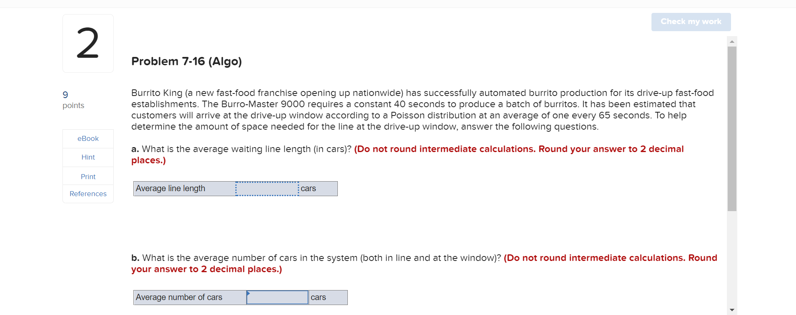The width and height of the screenshot is (796, 315).
Task: Open the Hint for Problem 7-16
Action: (x=87, y=157)
